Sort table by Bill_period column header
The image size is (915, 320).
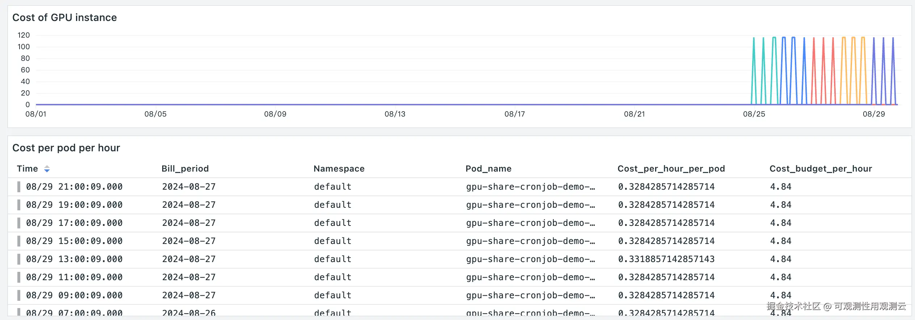point(185,169)
